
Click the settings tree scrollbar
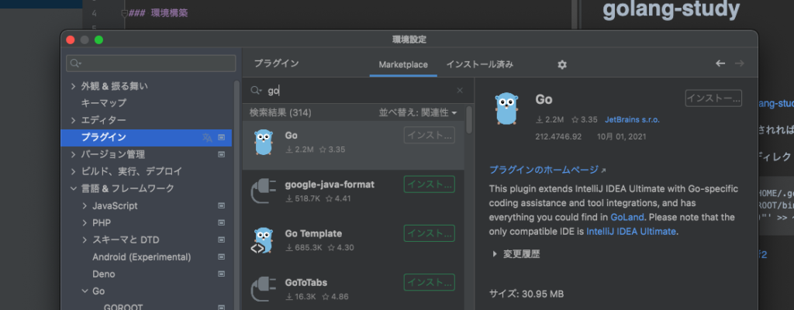coord(237,195)
